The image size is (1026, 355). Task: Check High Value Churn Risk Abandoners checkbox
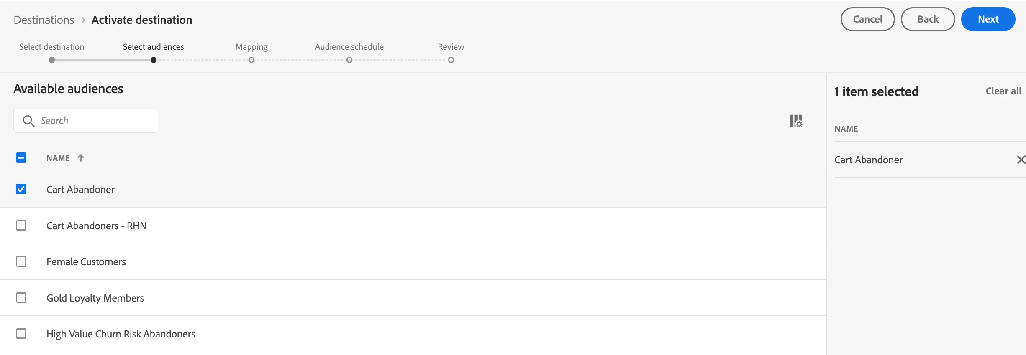pyautogui.click(x=21, y=333)
